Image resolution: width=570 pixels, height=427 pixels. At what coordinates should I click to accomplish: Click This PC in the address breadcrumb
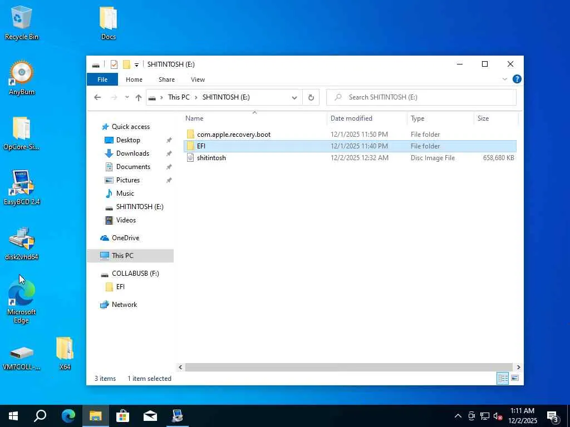pos(179,97)
